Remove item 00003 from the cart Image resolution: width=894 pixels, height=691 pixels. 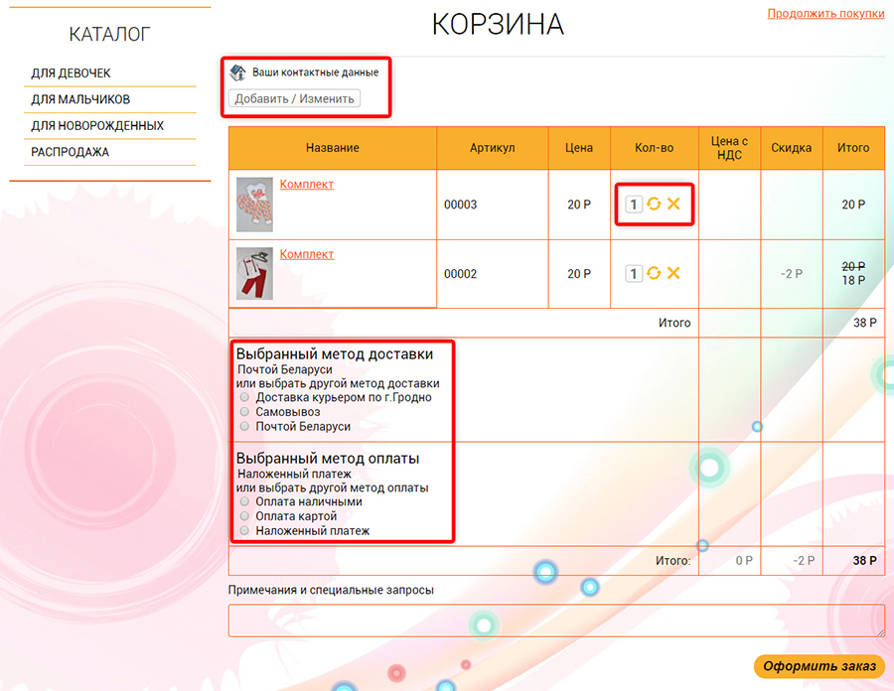[673, 204]
